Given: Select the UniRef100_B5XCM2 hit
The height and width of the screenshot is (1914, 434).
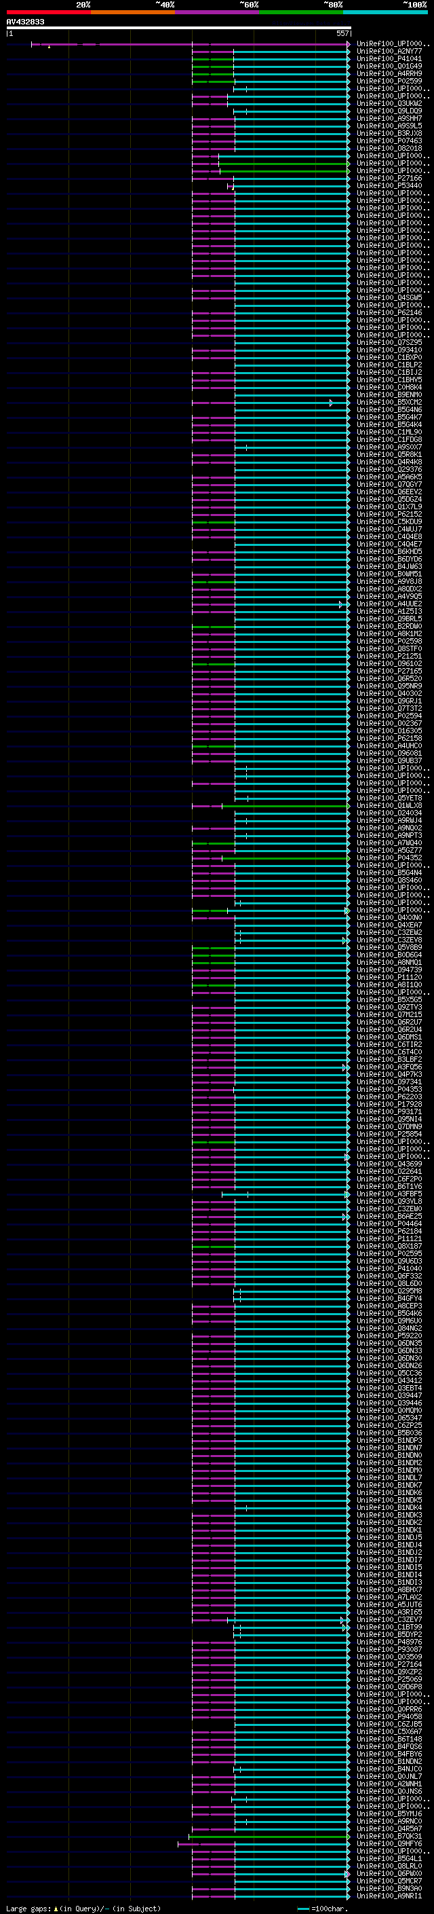Looking at the screenshot, I should pyautogui.click(x=389, y=402).
